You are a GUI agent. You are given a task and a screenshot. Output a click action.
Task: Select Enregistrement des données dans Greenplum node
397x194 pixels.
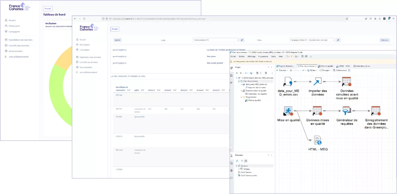pyautogui.click(x=376, y=111)
